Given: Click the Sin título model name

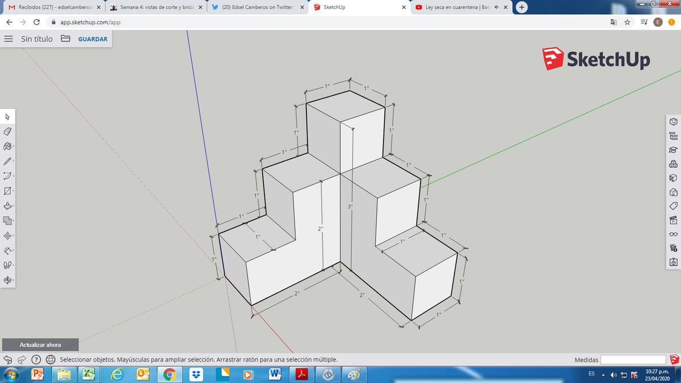Looking at the screenshot, I should [37, 39].
